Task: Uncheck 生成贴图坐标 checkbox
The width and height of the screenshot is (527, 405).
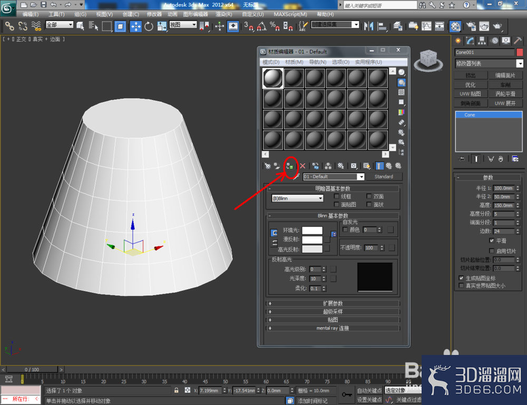Action: [462, 278]
